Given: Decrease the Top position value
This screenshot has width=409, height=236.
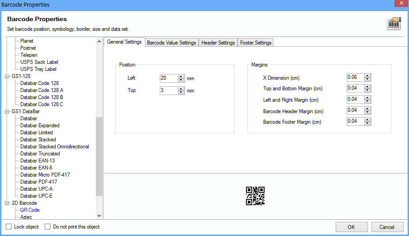Looking at the screenshot, I should [181, 92].
